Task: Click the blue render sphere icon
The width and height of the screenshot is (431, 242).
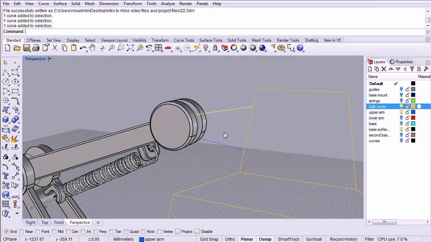Action: [262, 48]
